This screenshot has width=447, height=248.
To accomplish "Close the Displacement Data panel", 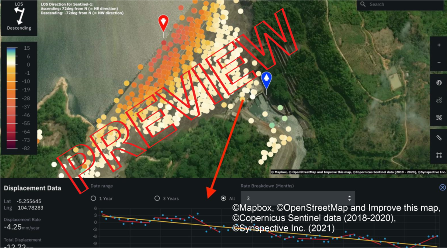I will point(443,187).
